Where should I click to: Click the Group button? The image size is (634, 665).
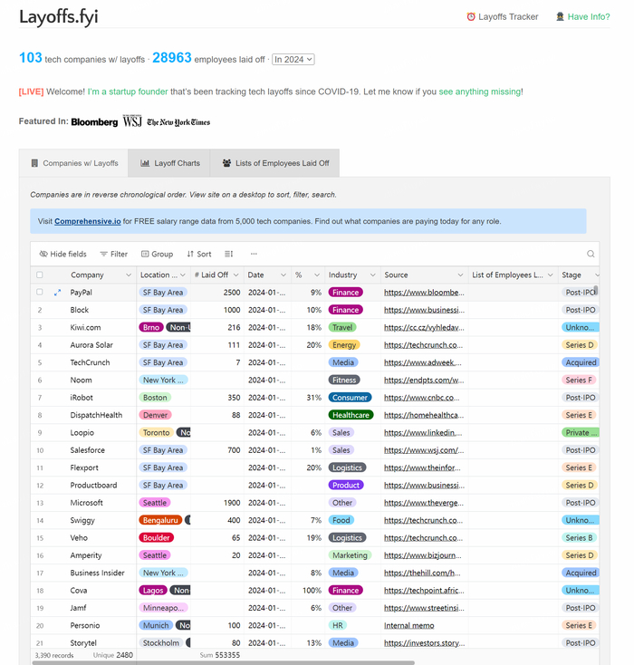[157, 254]
